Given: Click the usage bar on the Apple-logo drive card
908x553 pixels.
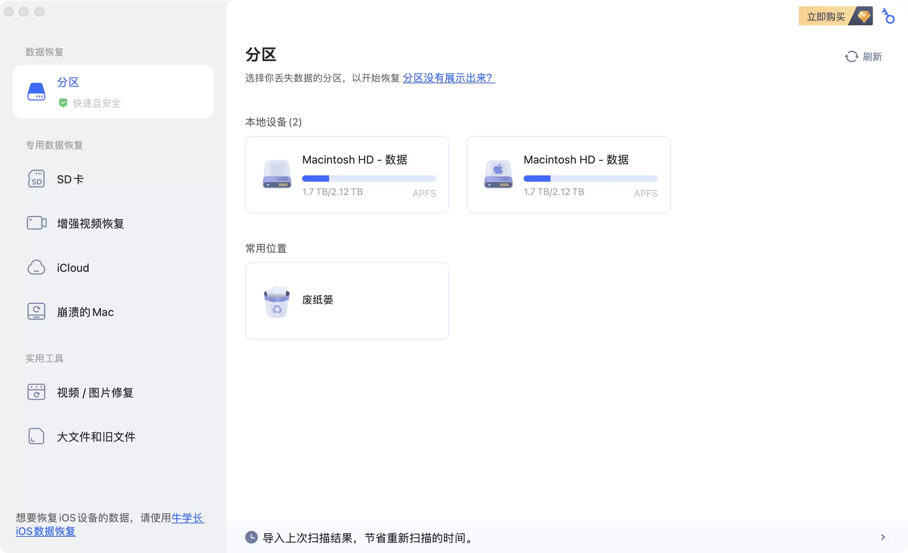Looking at the screenshot, I should [x=591, y=179].
